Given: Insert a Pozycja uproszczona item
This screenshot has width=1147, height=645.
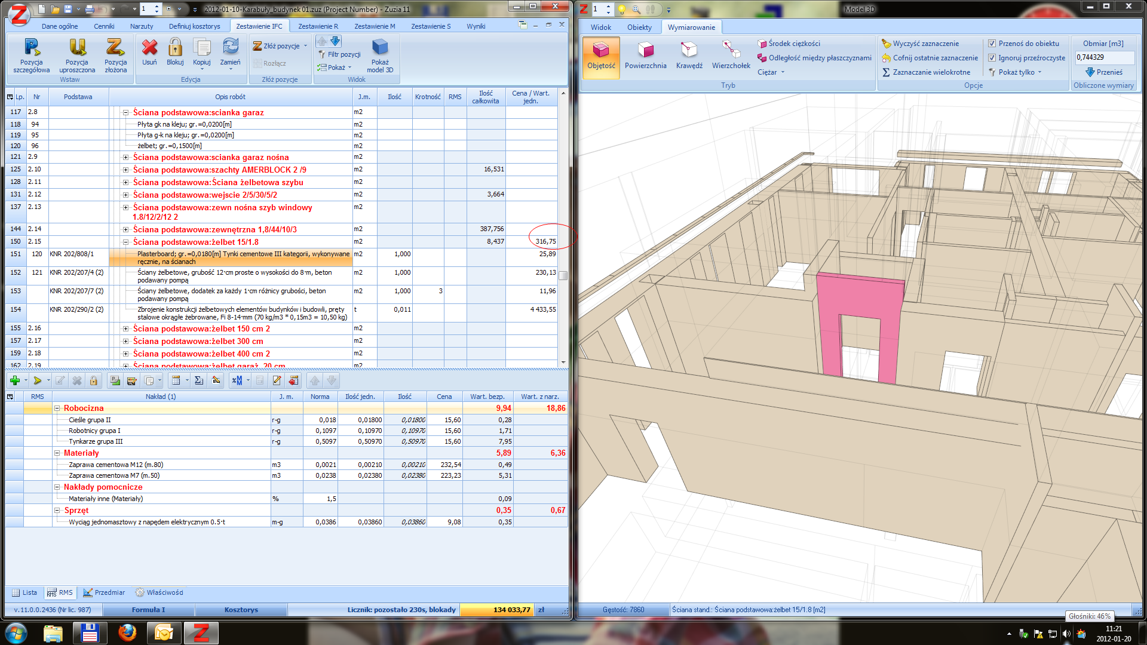Looking at the screenshot, I should coord(77,56).
